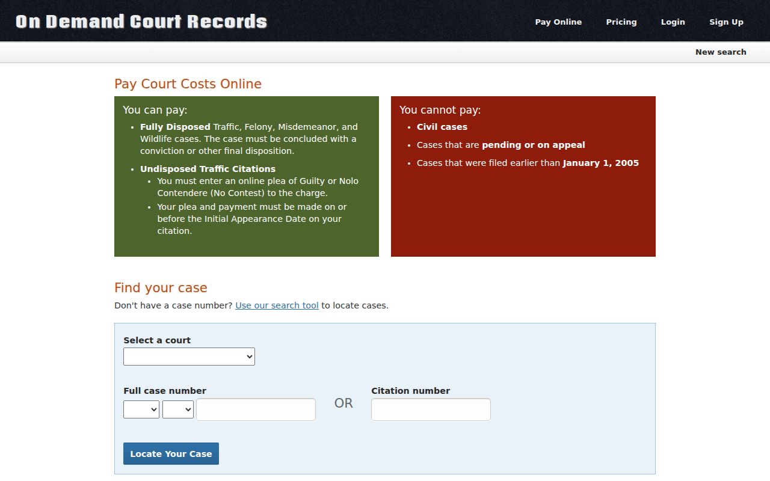Select the 'You can pay:' heading
The height and width of the screenshot is (481, 770).
(x=155, y=110)
